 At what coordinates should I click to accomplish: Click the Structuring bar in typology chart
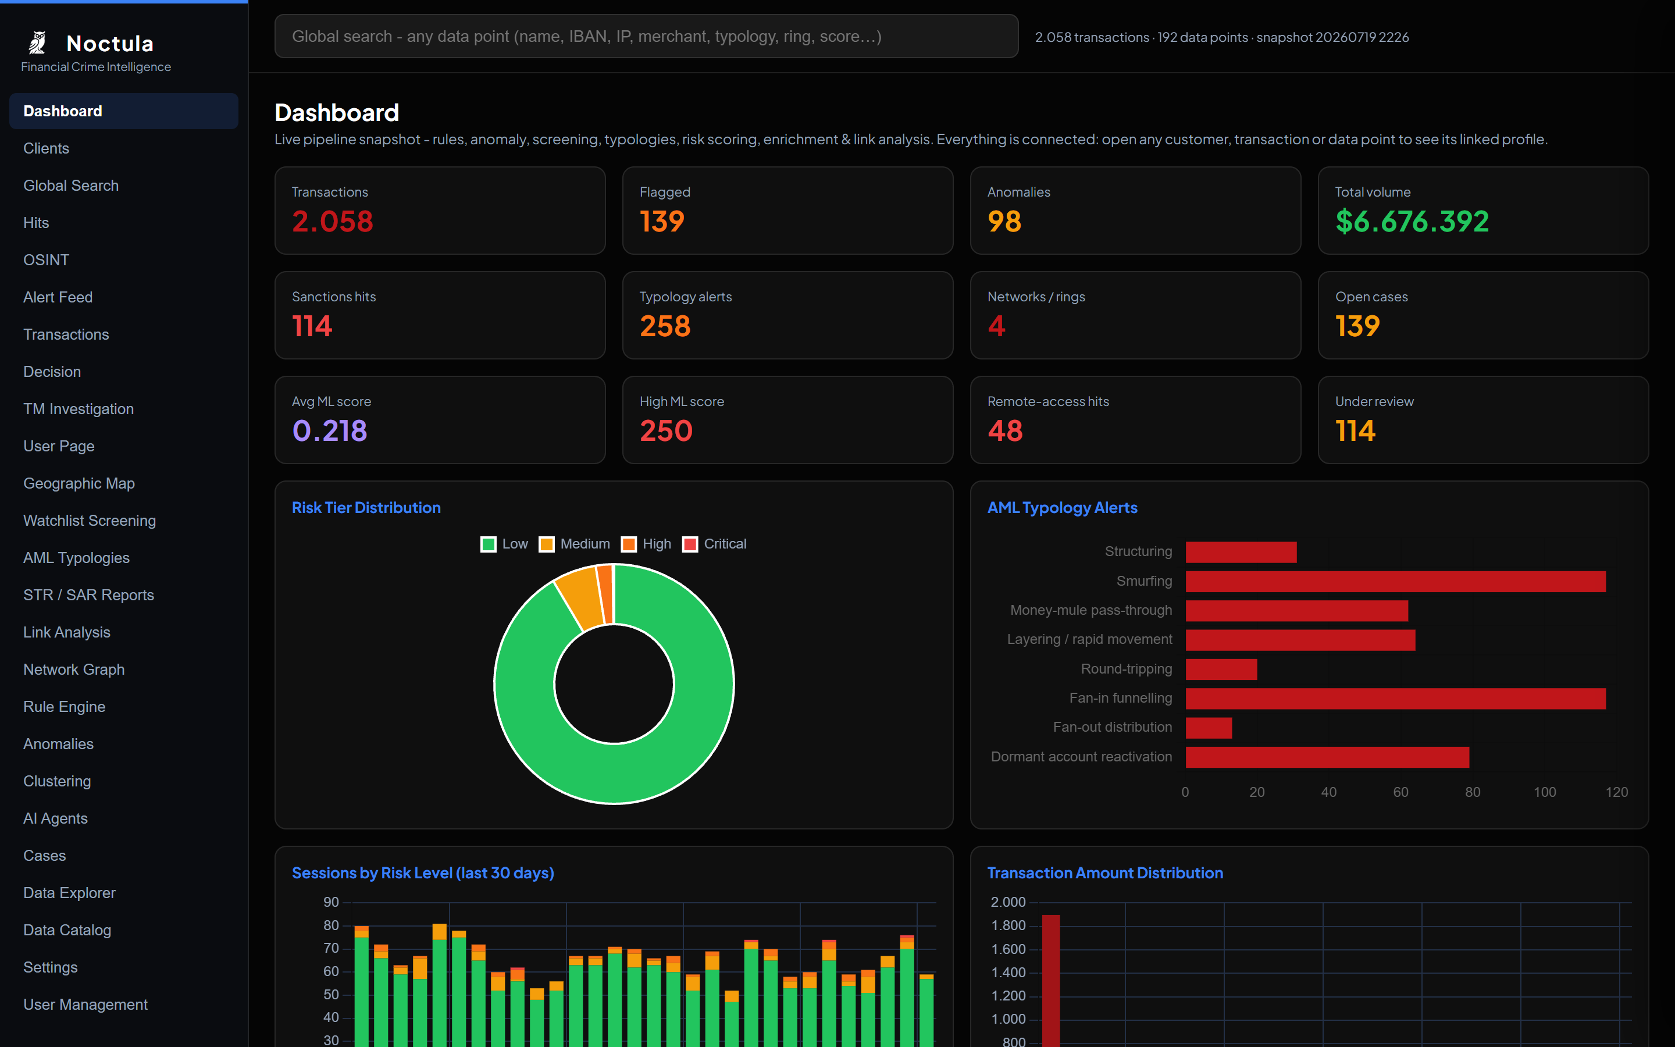pos(1241,553)
